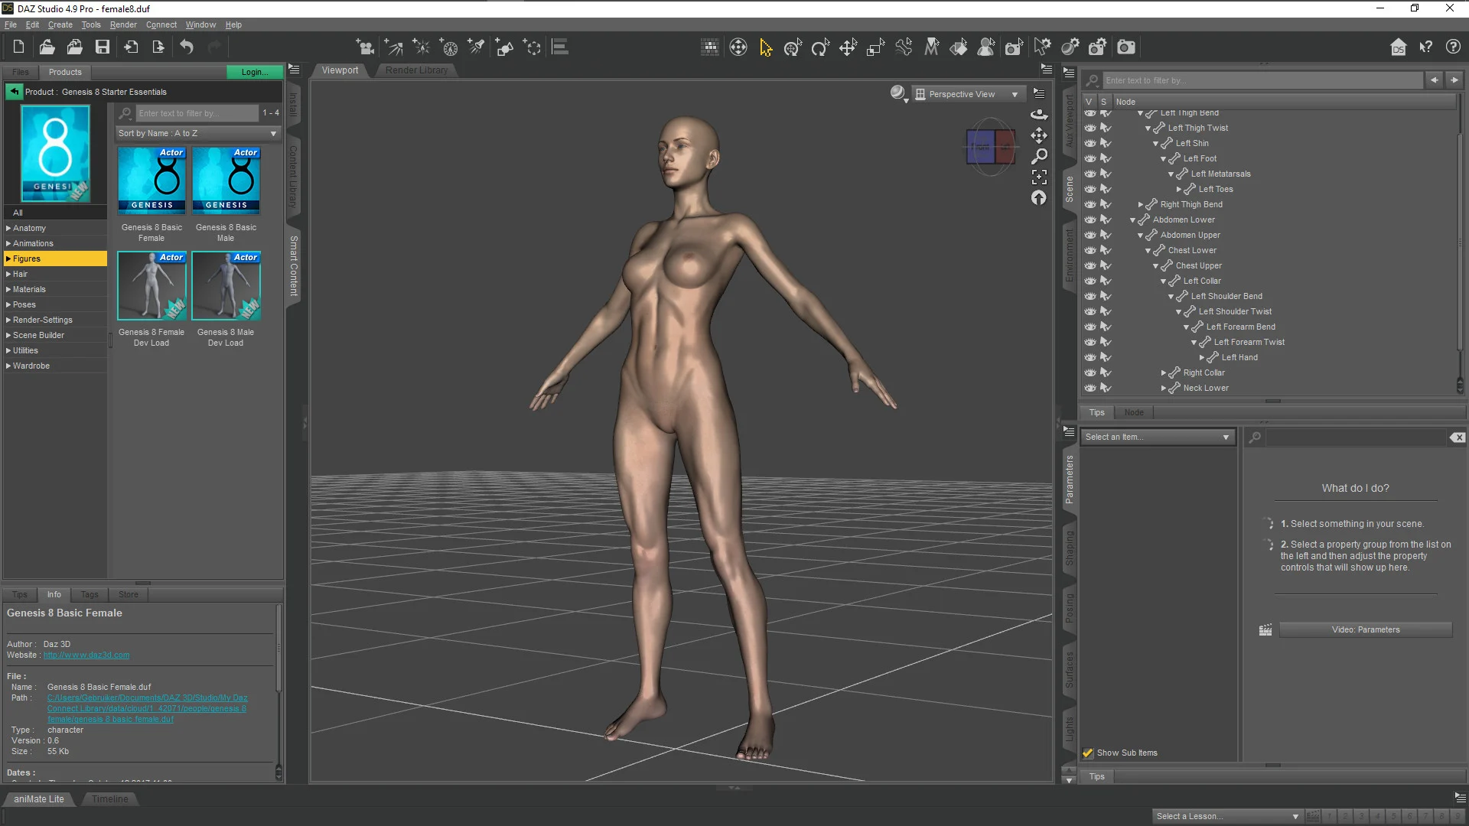Toggle visibility of Right Thigh Bend
1469x826 pixels.
point(1090,204)
